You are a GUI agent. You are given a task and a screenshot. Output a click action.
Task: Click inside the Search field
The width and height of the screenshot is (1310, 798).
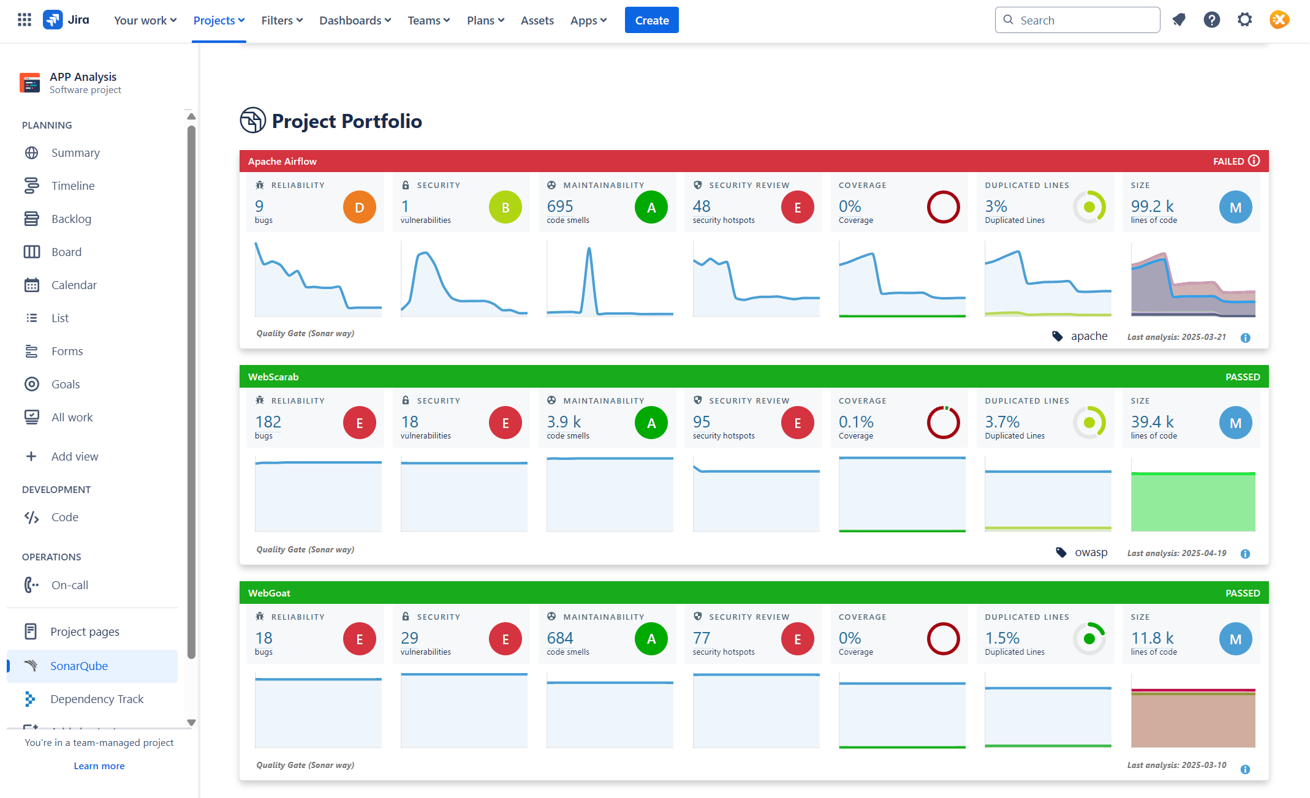tap(1078, 19)
